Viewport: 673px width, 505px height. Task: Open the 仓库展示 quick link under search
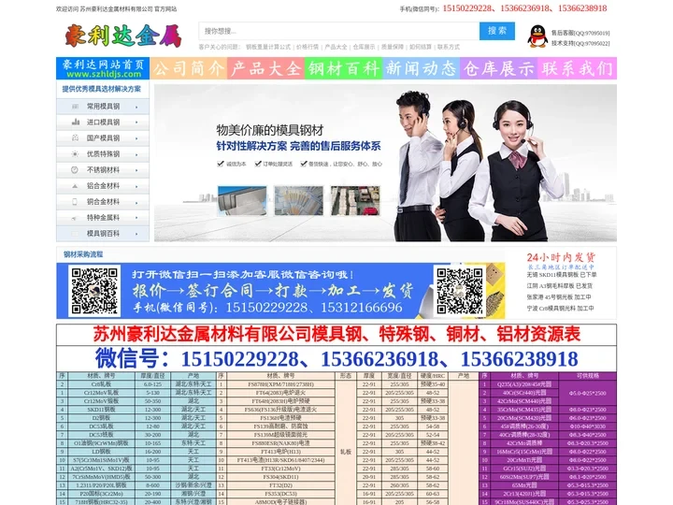(x=364, y=47)
